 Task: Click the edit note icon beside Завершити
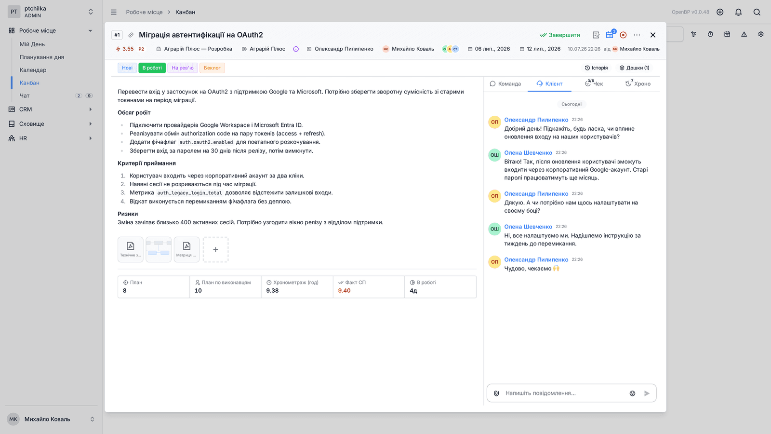tap(596, 35)
